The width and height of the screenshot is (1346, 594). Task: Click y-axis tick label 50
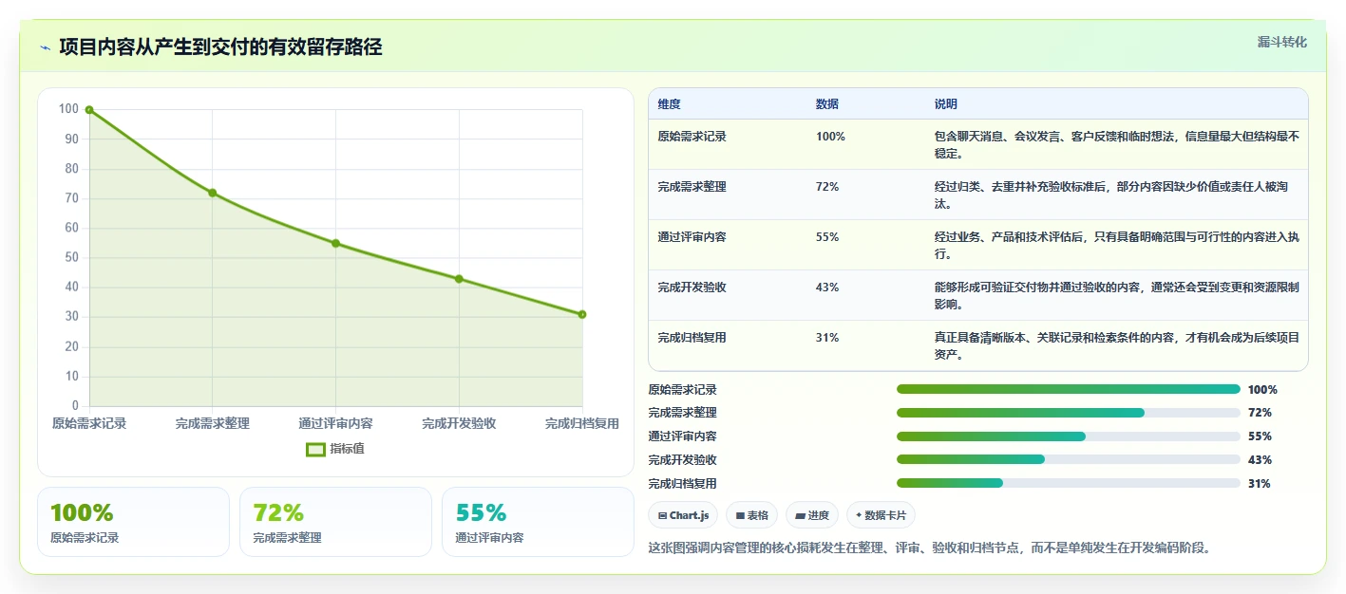pos(72,258)
